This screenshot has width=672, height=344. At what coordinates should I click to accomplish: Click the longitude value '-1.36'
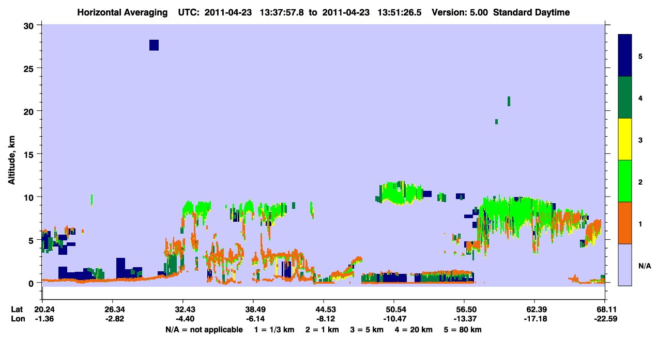43,319
